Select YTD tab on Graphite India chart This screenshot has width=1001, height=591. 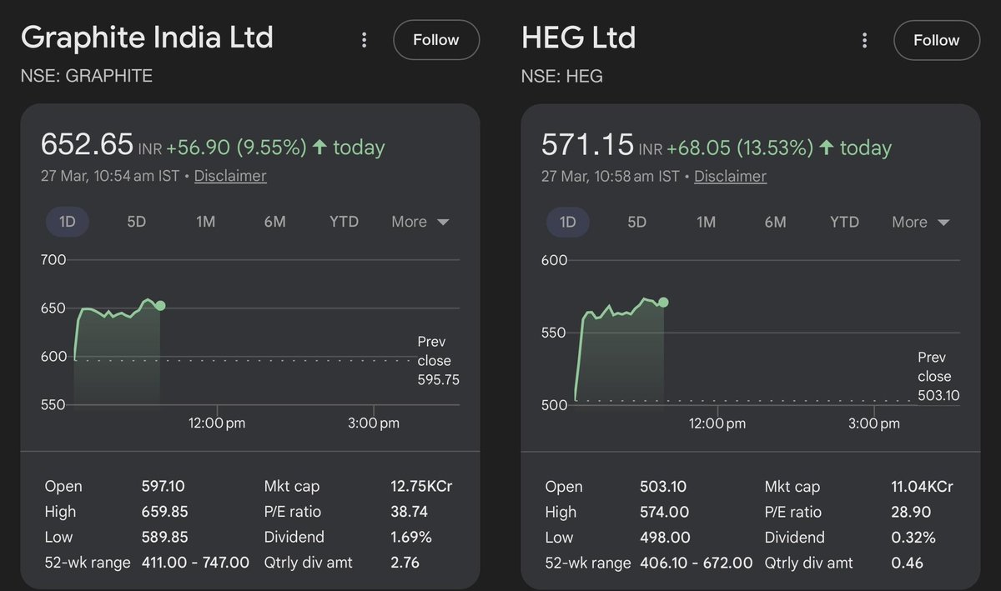coord(344,222)
